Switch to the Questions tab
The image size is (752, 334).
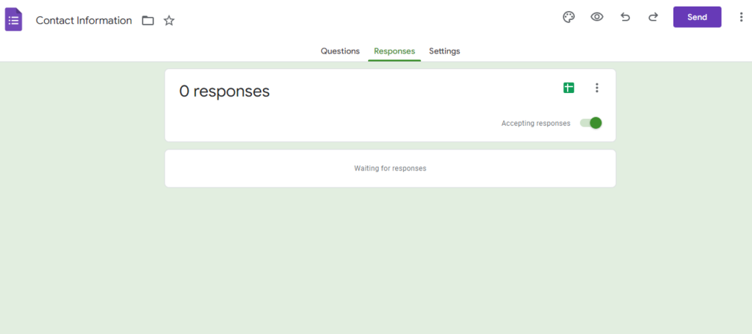tap(340, 51)
